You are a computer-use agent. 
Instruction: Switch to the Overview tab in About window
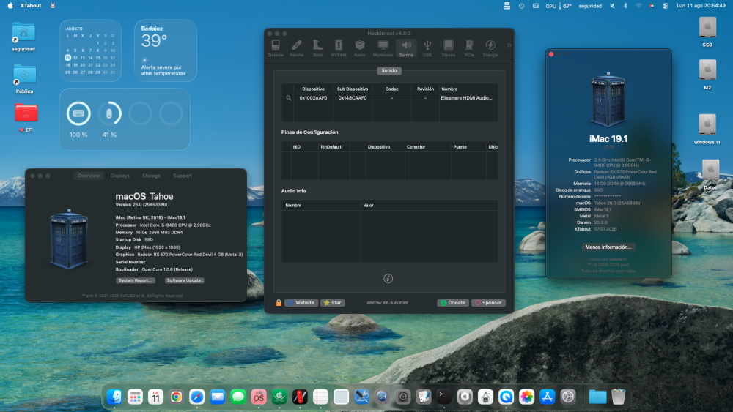click(89, 176)
